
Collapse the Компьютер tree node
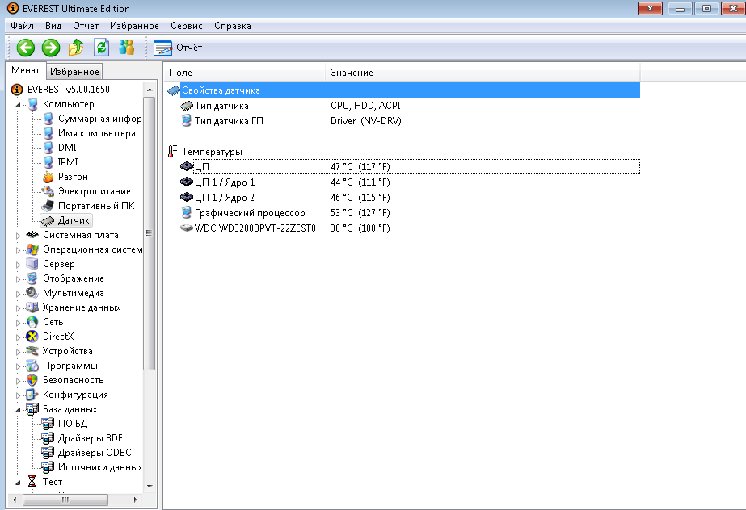(18, 104)
